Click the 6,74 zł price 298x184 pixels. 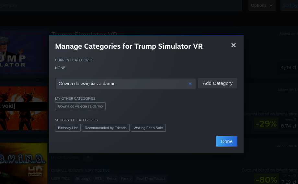coord(289,126)
